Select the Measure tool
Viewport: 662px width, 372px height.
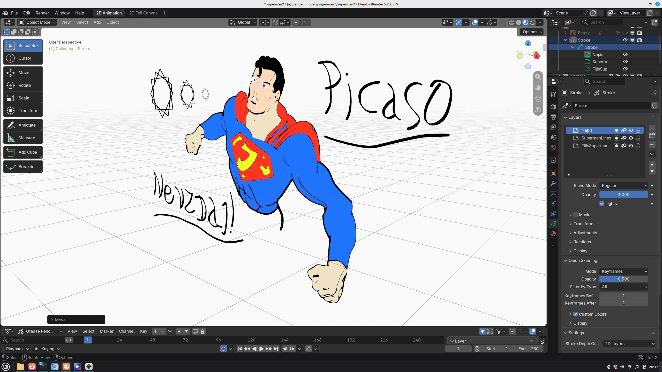[23, 138]
